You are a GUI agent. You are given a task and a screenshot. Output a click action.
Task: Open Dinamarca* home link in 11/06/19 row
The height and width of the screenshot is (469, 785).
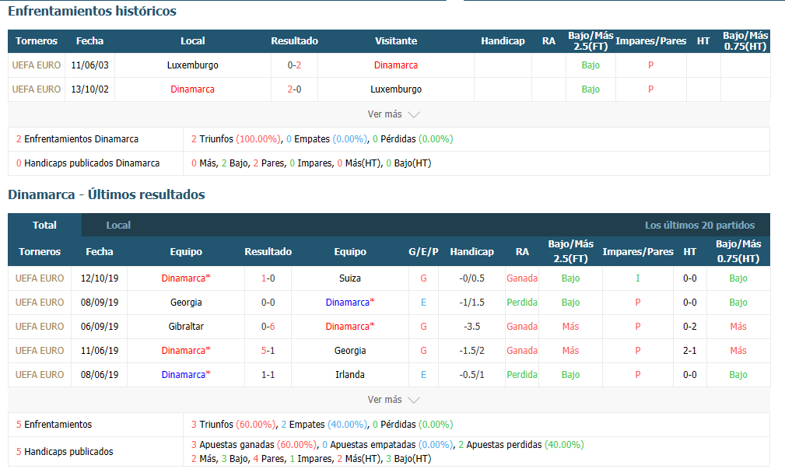[x=186, y=350]
